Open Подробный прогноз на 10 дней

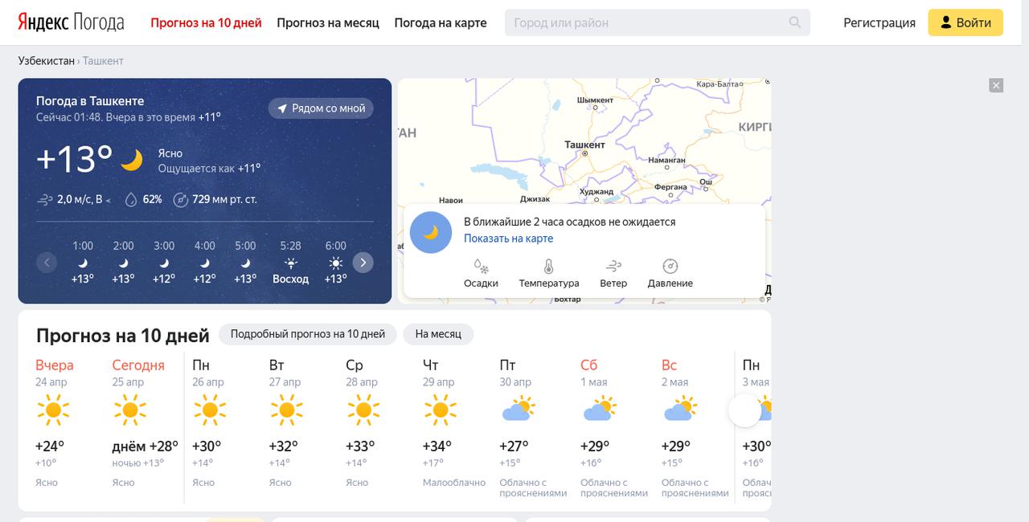(308, 334)
